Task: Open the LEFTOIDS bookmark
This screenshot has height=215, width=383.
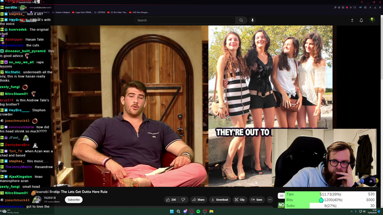Action: point(100,12)
